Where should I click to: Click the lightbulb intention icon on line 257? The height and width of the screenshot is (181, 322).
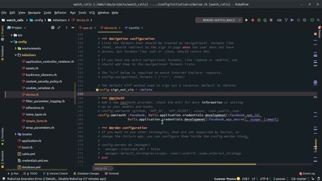tap(97, 90)
